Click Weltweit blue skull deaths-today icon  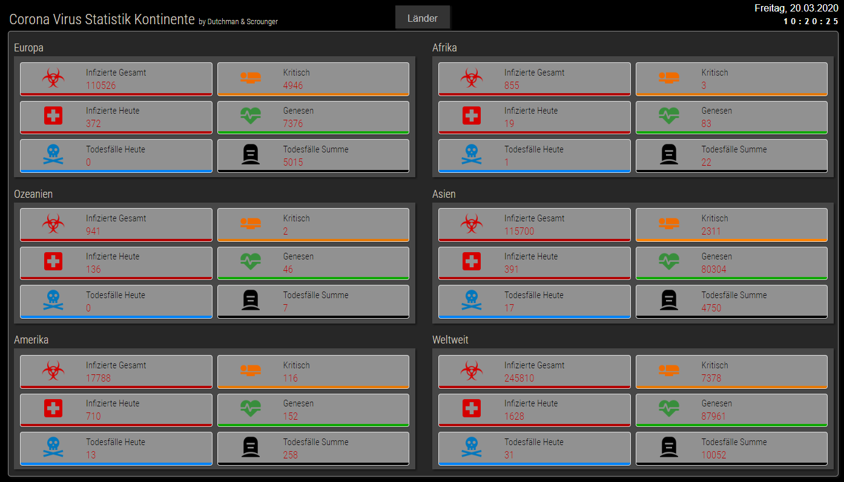coord(472,446)
